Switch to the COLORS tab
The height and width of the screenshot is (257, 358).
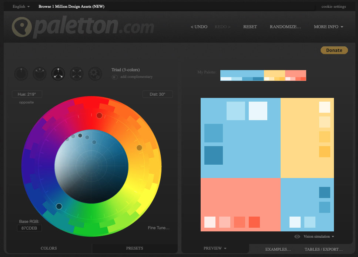click(x=48, y=248)
